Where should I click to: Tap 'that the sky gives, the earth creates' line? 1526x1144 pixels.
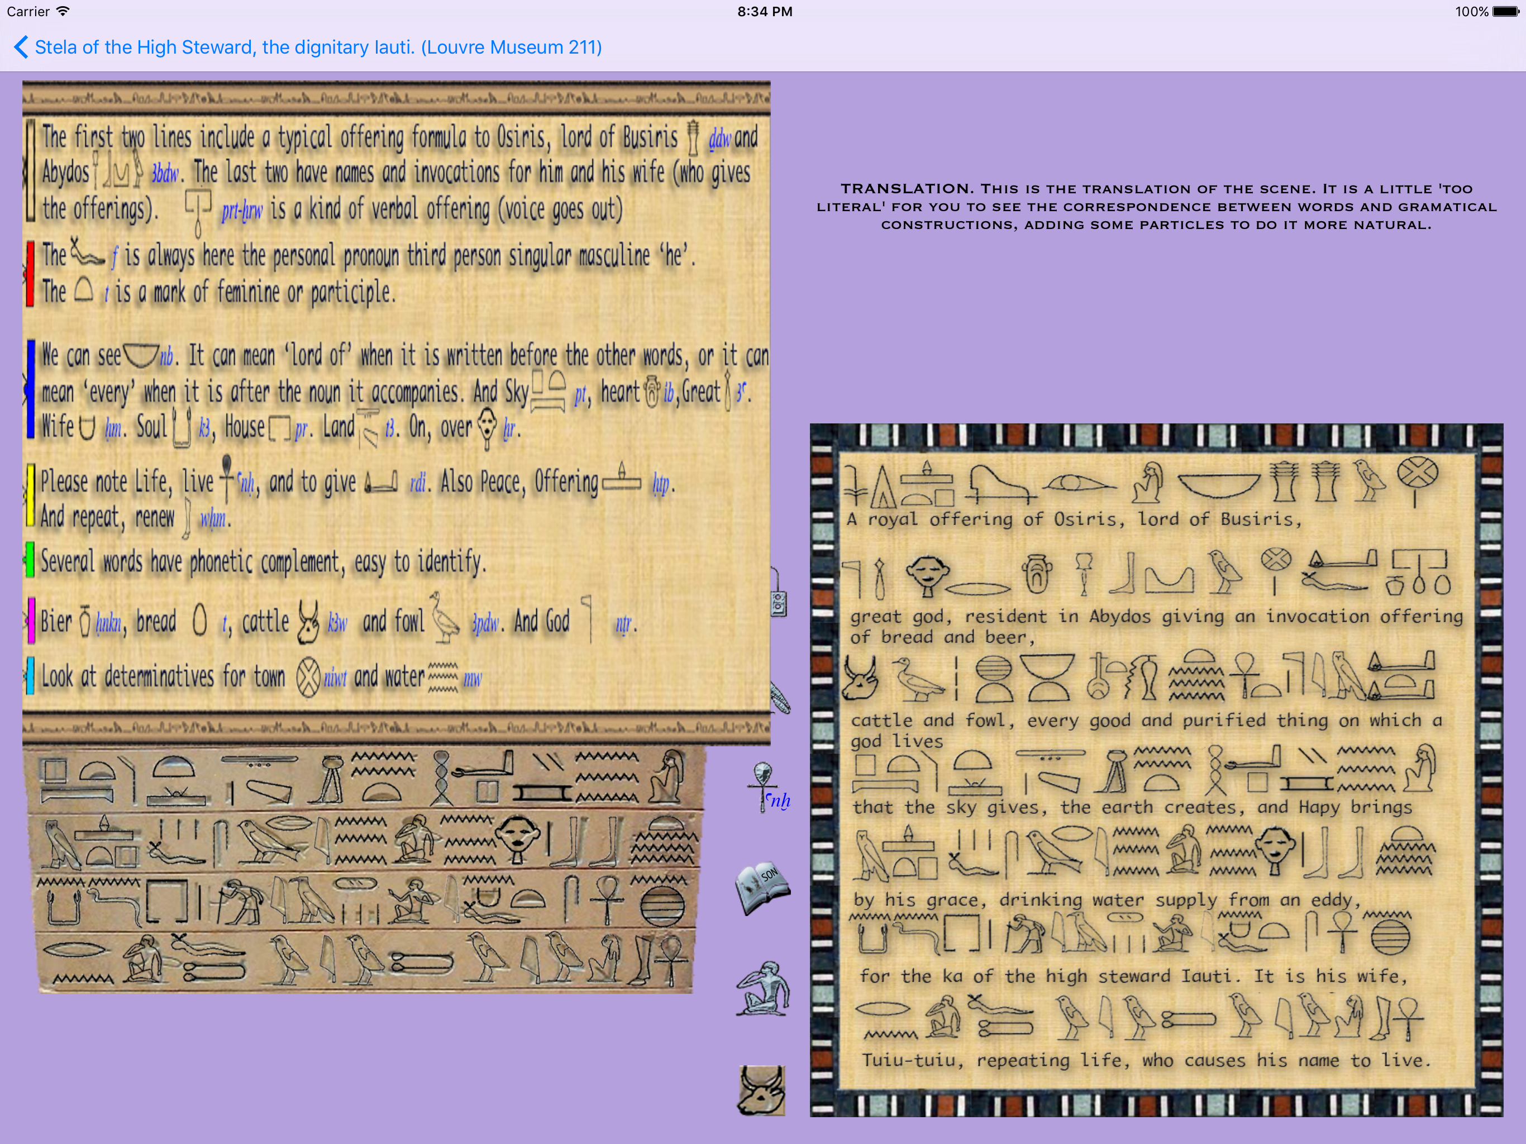click(1132, 807)
